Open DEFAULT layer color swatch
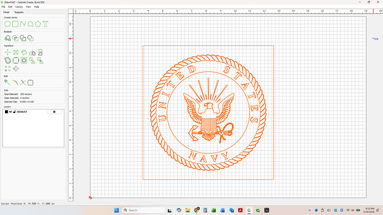 click(6, 112)
